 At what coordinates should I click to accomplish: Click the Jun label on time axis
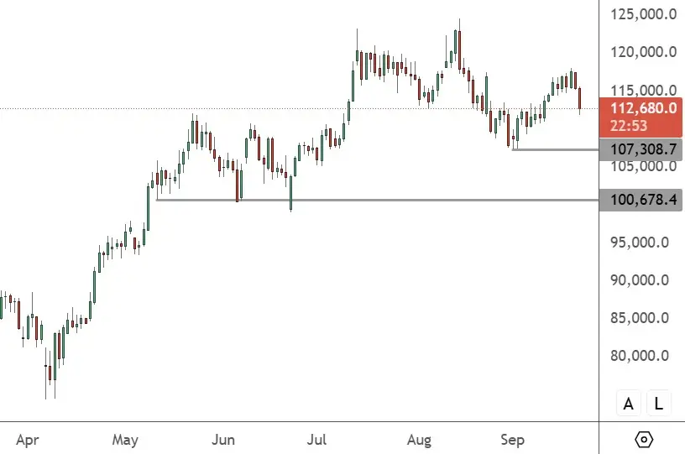coord(222,439)
